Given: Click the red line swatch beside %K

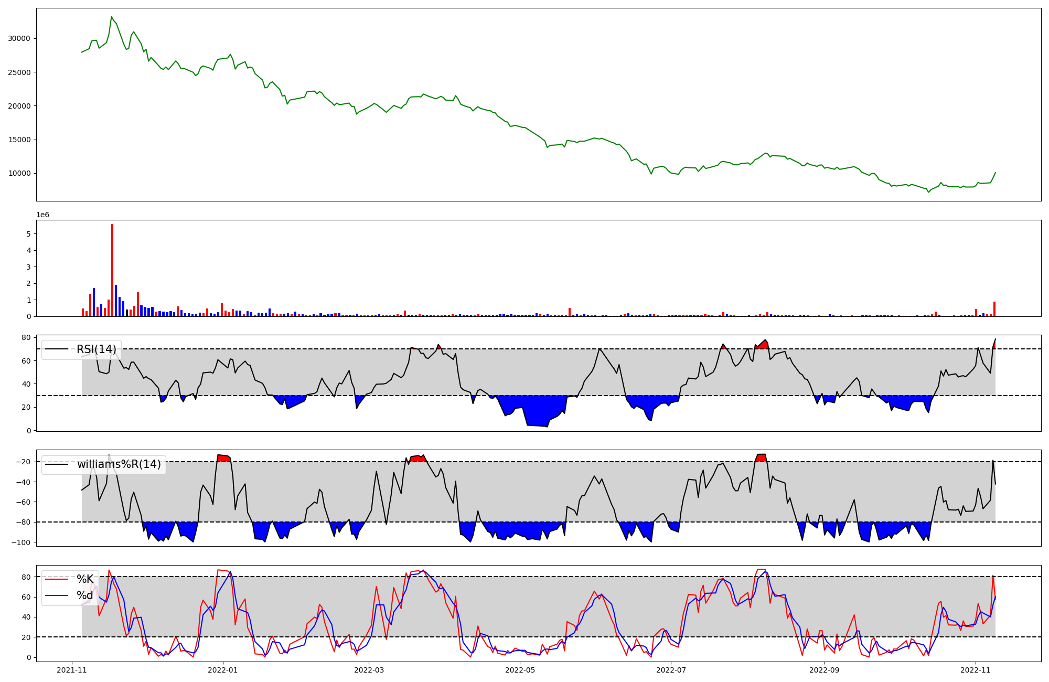Looking at the screenshot, I should click(57, 579).
